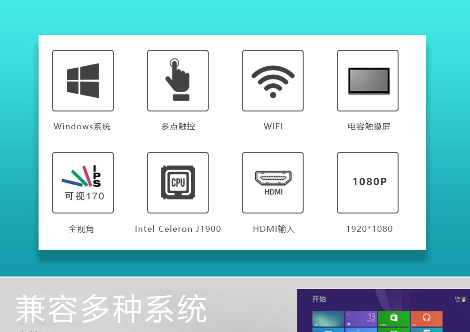The image size is (470, 332).
Task: Click the 1920*1080 resolution text
Action: [x=369, y=229]
